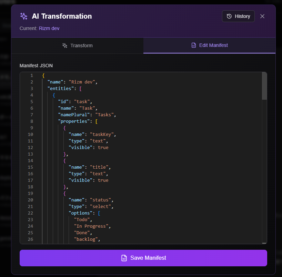Image resolution: width=282 pixels, height=277 pixels.
Task: Open the History panel
Action: coord(238,16)
